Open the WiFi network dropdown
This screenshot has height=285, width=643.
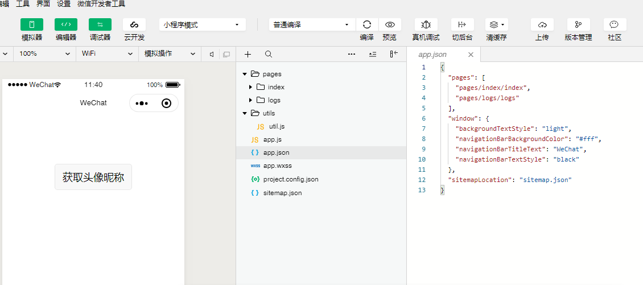pos(108,53)
